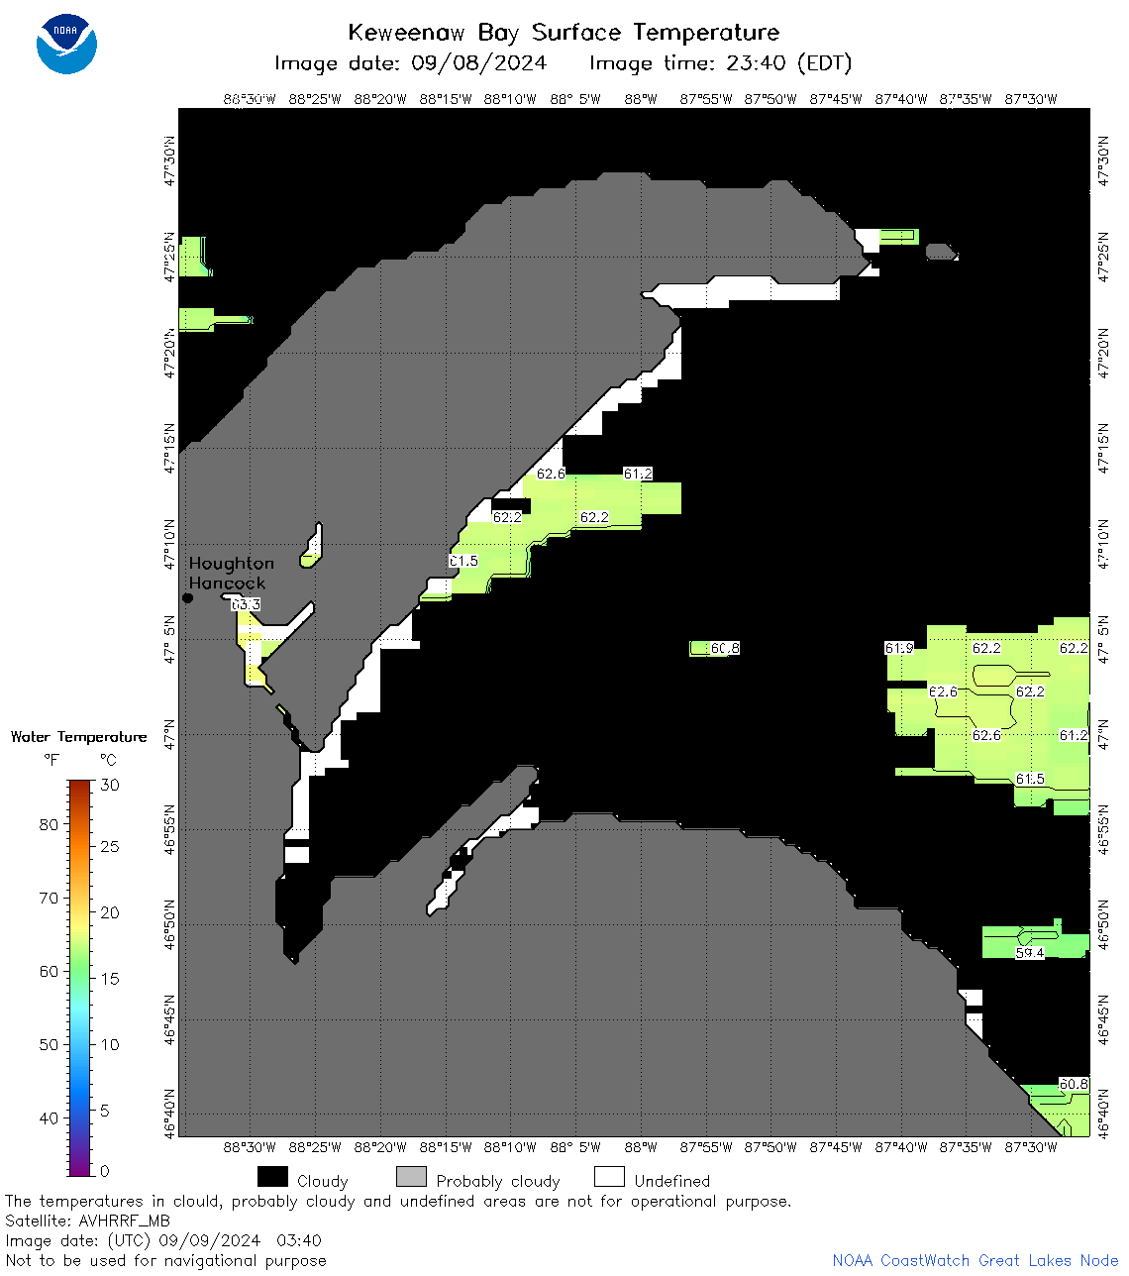Click the gray Probably cloudy legend swatch
Viewport: 1129px width, 1276px height.
tap(411, 1176)
